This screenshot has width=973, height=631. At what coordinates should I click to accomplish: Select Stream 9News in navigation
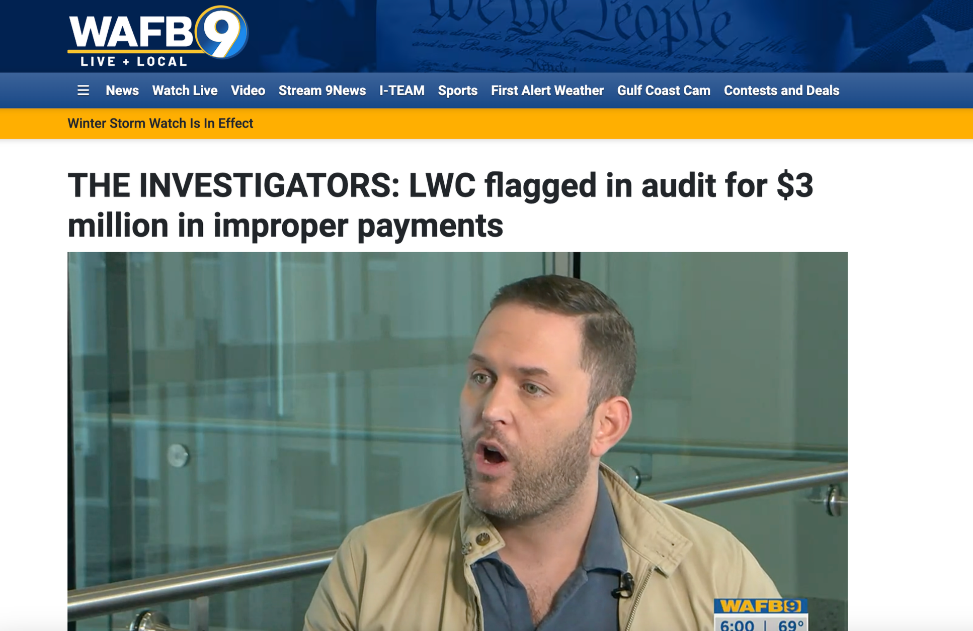click(x=322, y=90)
